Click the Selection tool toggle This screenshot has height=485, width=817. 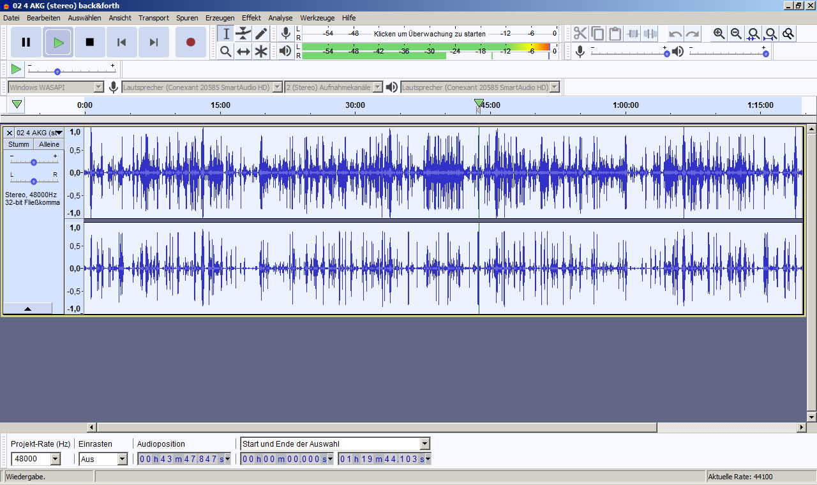coord(225,33)
